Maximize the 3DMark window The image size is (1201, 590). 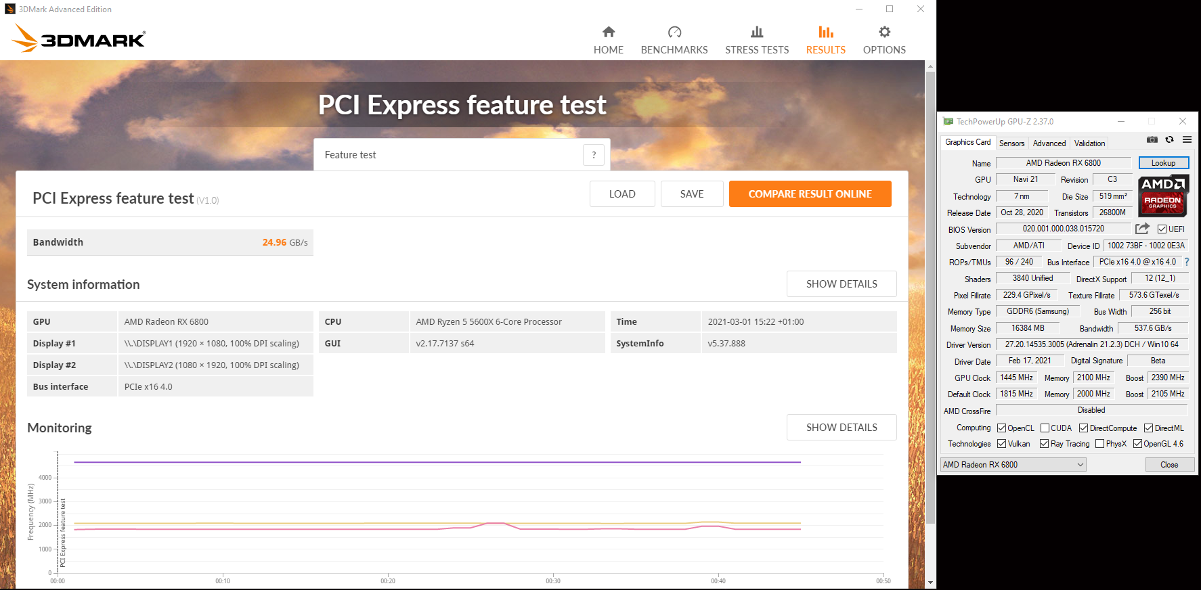(x=890, y=9)
